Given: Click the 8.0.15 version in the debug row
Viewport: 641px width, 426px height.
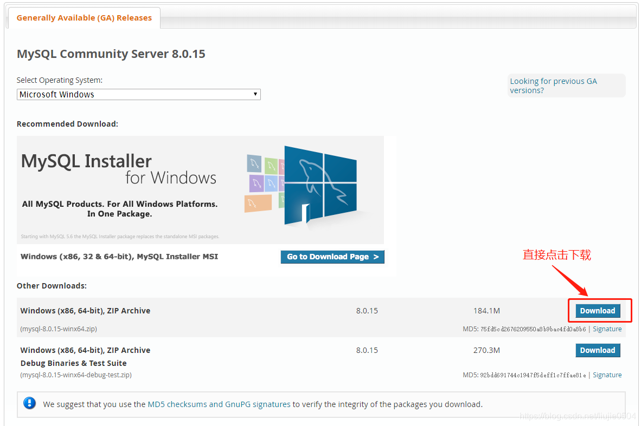Looking at the screenshot, I should pos(367,351).
